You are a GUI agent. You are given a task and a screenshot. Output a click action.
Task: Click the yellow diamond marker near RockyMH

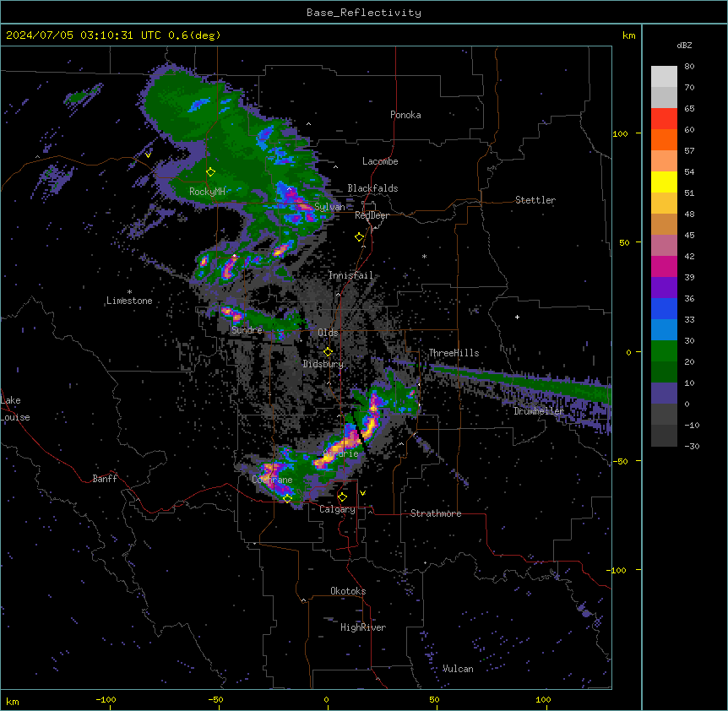point(211,172)
